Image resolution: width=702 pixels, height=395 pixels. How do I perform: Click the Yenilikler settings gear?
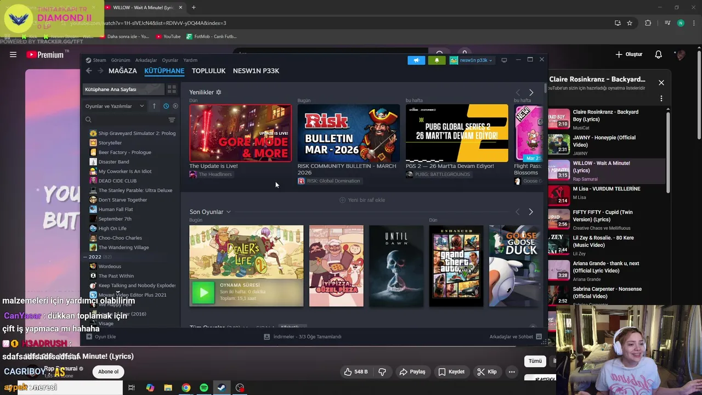click(x=219, y=92)
